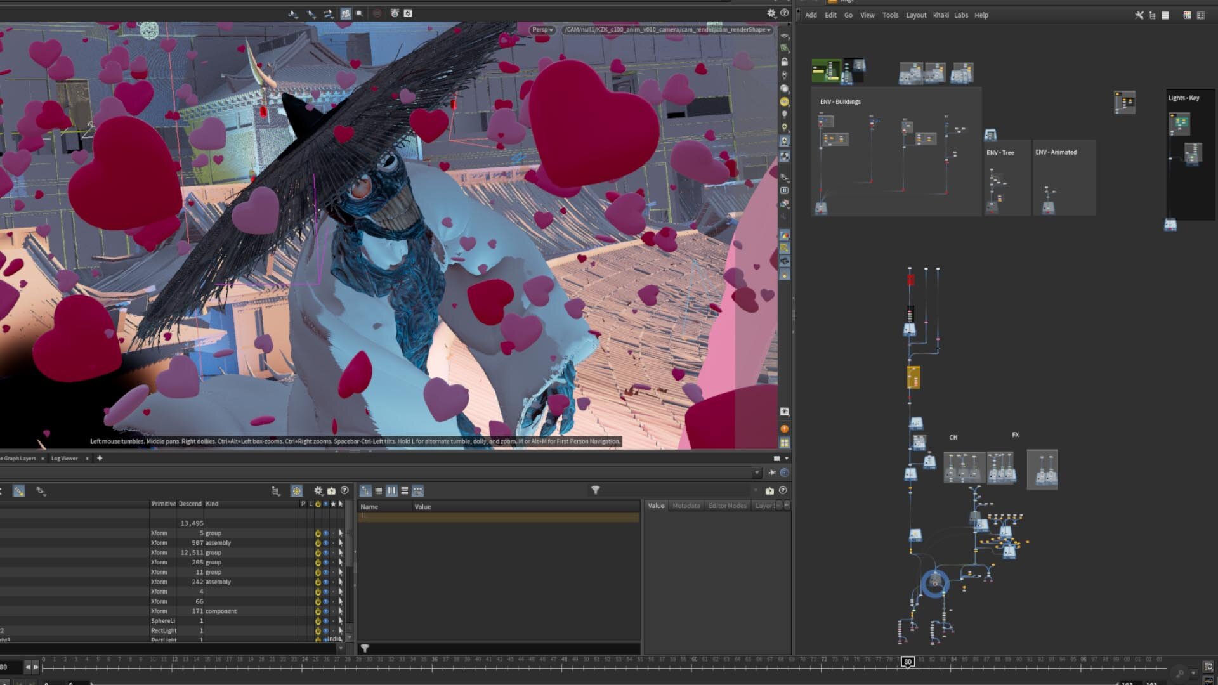Expand the path dropdown arrow above the scene graph
This screenshot has height=685, width=1218.
click(x=756, y=473)
